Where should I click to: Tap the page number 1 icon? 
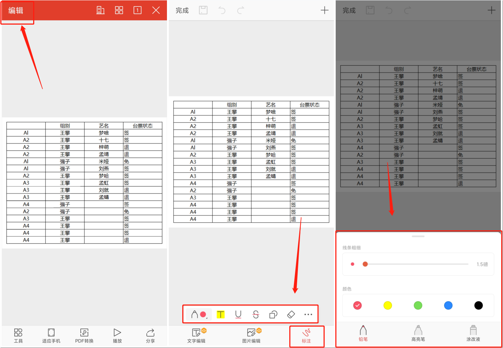click(x=137, y=10)
